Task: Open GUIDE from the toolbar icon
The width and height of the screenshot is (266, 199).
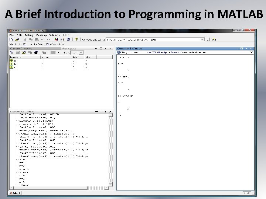Action: (62, 39)
